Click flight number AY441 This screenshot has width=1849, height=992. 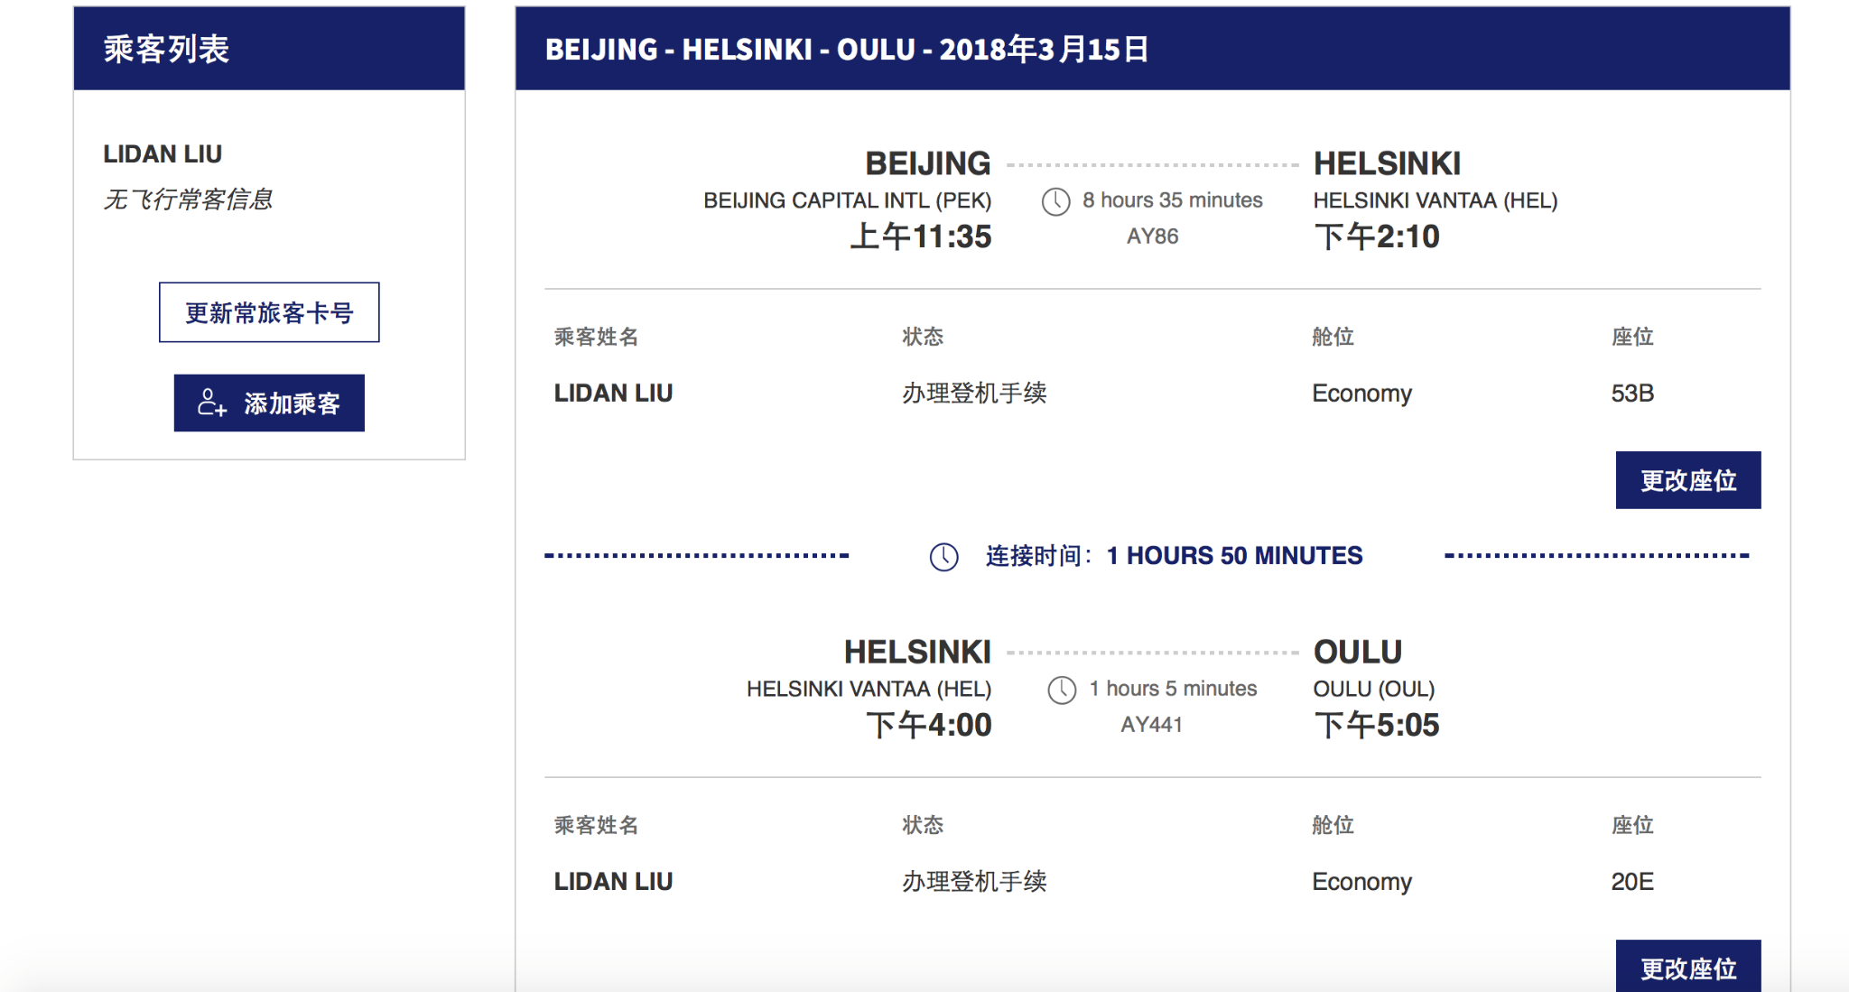coord(1151,725)
